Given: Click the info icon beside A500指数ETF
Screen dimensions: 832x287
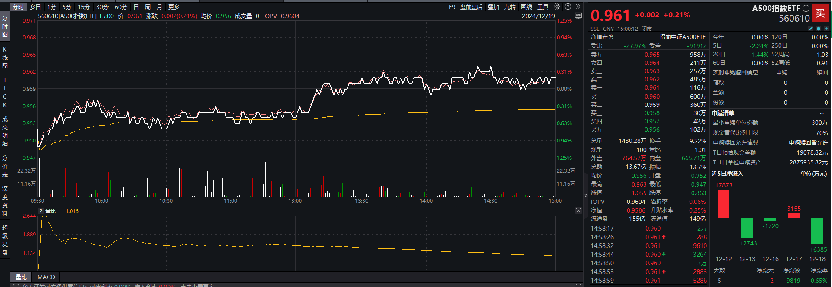Looking at the screenshot, I should point(806,8).
